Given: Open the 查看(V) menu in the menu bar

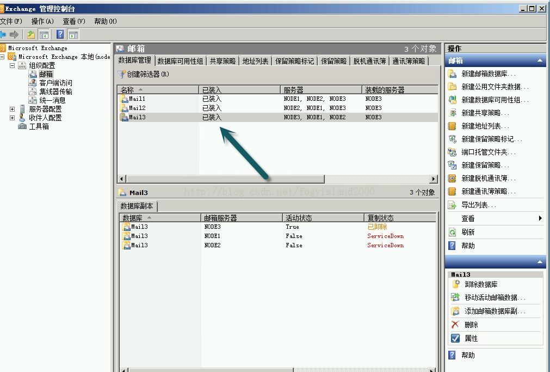Looking at the screenshot, I should point(74,21).
